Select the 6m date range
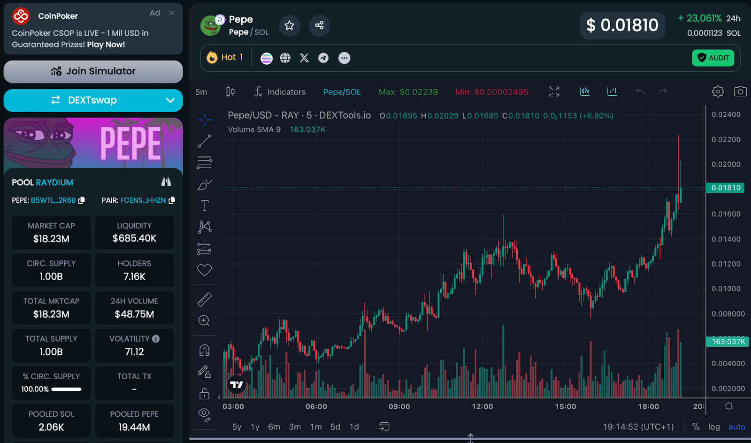This screenshot has height=443, width=751. [274, 427]
